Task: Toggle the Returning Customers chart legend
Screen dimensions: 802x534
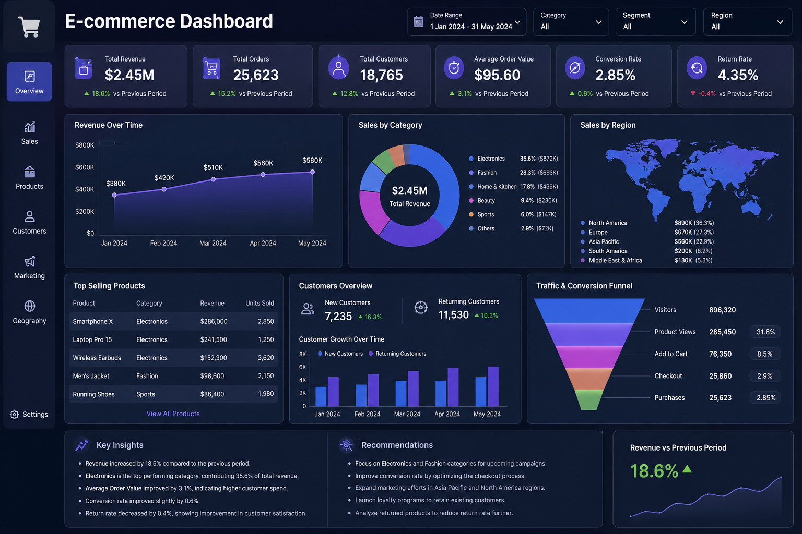Action: tap(397, 354)
